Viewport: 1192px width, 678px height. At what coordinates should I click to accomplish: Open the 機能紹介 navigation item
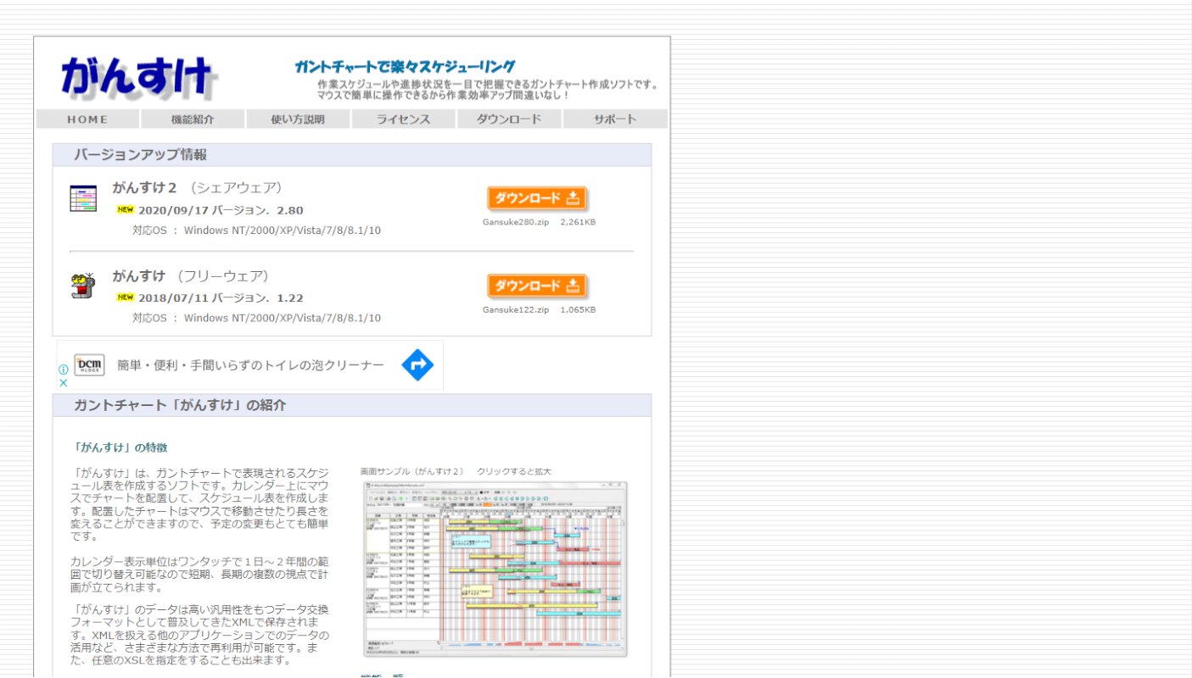click(193, 119)
